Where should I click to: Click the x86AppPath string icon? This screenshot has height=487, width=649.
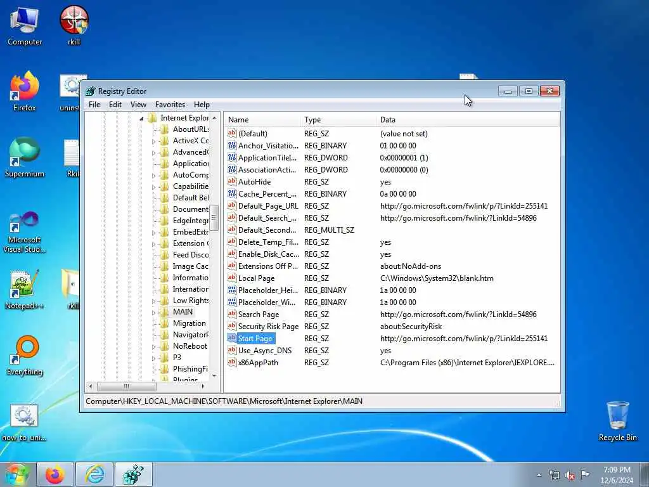click(232, 362)
